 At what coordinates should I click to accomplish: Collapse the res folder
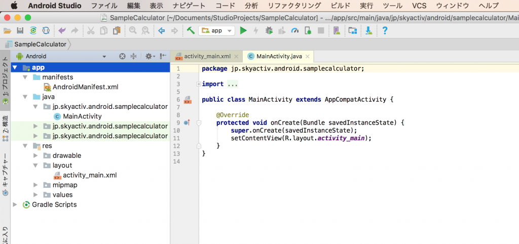coord(25,146)
